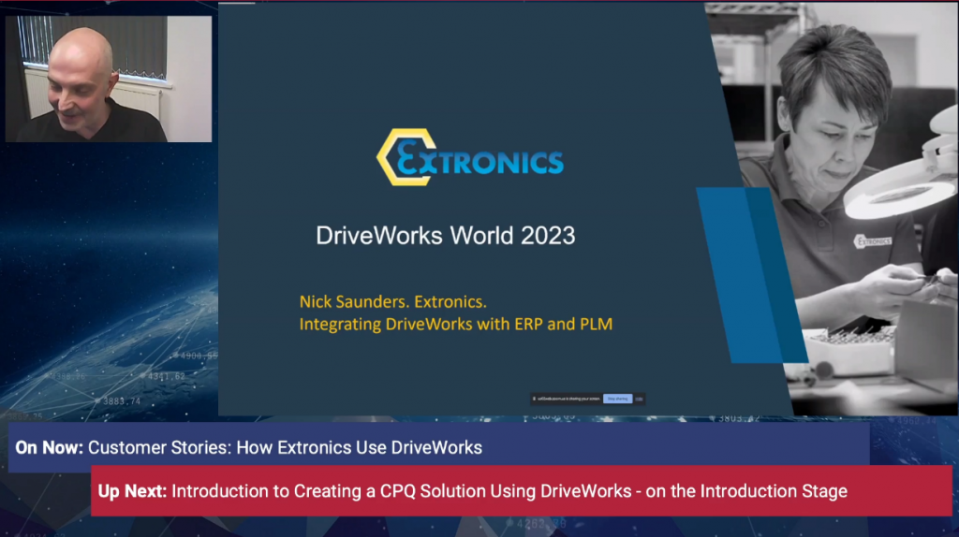Click the 'Nick Saunders. Extronics.' line
The width and height of the screenshot is (959, 537).
[392, 302]
